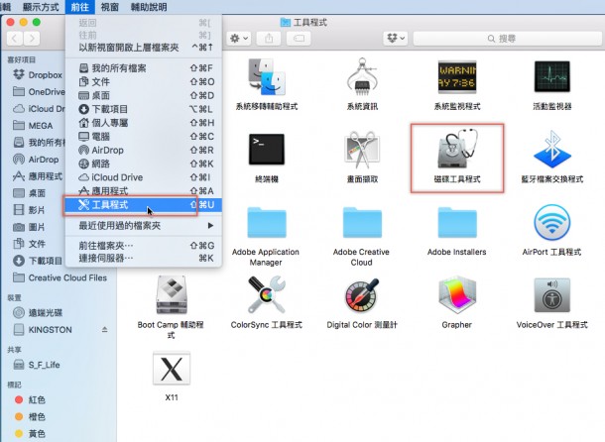Open the Adobe Creative Cloud folder

pos(362,223)
